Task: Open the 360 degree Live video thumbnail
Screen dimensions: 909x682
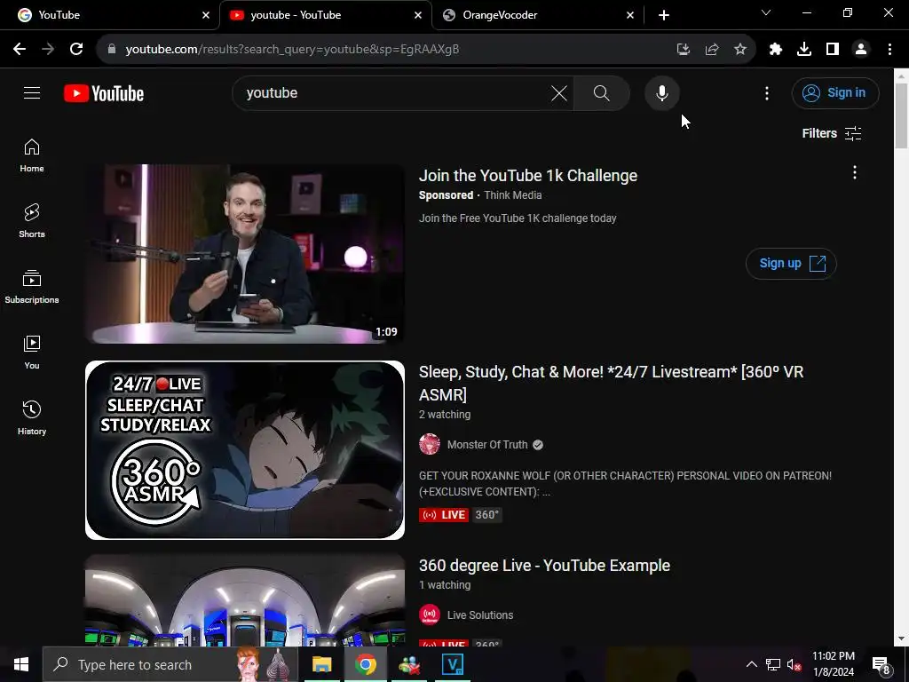Action: coord(245,600)
